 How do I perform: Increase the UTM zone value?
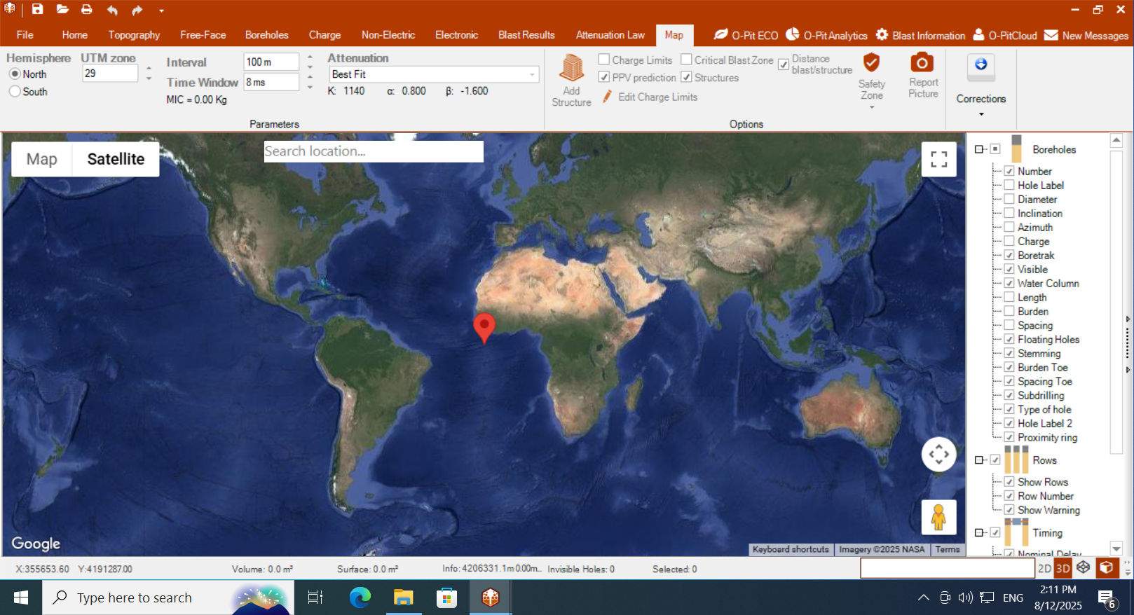[x=149, y=69]
